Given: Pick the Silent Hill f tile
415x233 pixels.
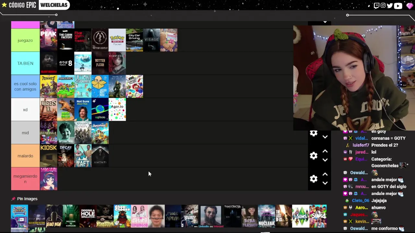Looking at the screenshot, I should point(117,63).
